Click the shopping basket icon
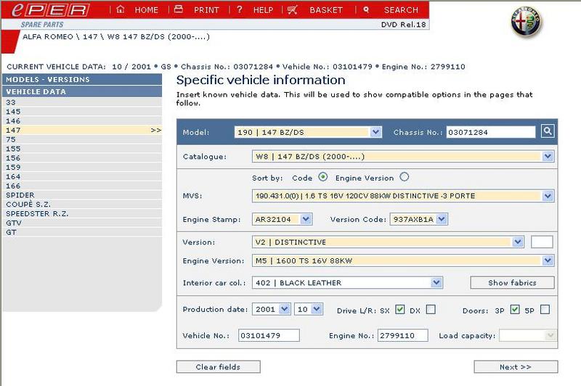 tap(292, 9)
